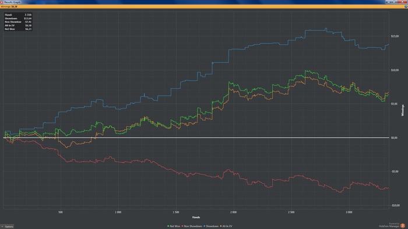
Task: Expand the Options panel
Action: (7, 227)
